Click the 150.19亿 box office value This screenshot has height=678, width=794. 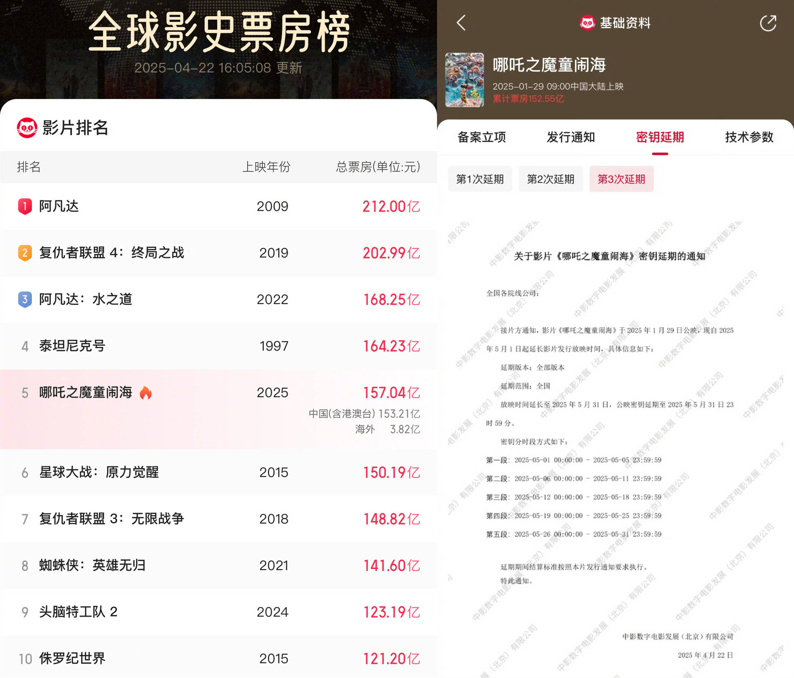(391, 473)
